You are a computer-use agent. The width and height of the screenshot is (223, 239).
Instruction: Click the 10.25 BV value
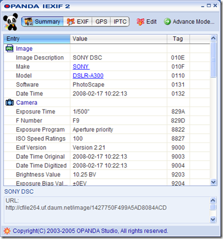(x=84, y=175)
